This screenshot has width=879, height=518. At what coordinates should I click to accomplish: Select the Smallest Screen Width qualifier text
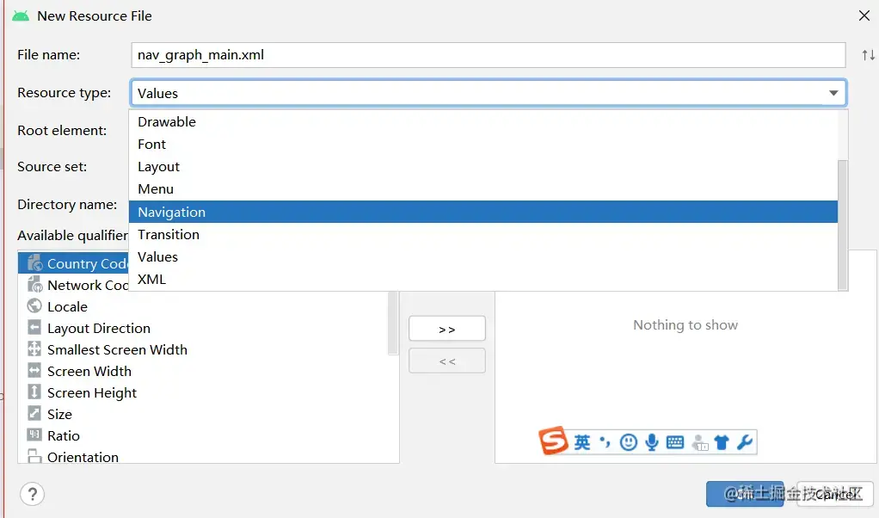117,349
